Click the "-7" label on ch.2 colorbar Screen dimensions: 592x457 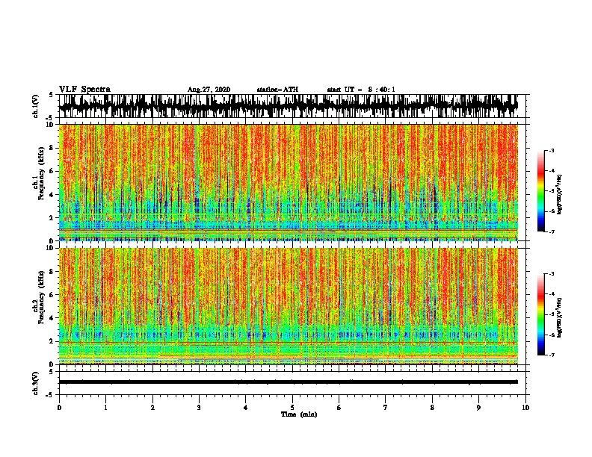pyautogui.click(x=551, y=355)
